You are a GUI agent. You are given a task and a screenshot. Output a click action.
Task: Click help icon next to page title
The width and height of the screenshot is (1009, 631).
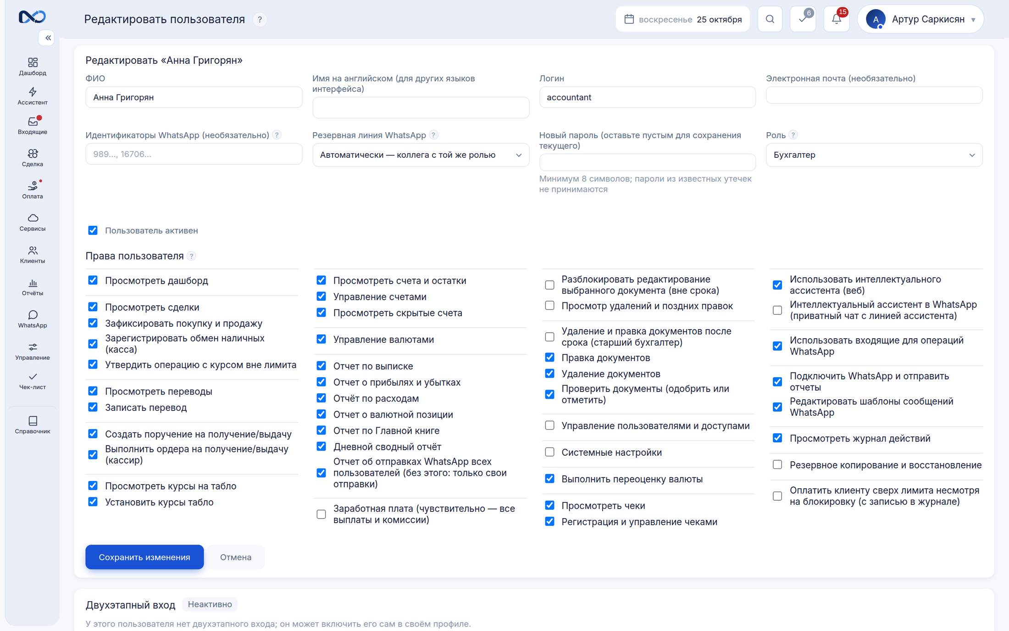click(260, 20)
